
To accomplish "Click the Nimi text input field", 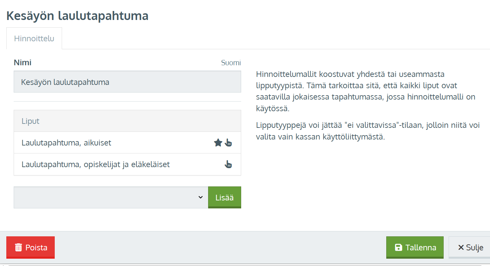I will 127,82.
